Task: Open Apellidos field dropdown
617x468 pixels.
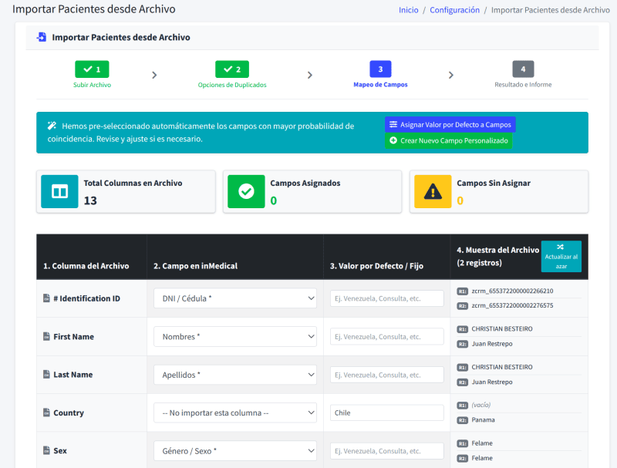Action: 235,375
